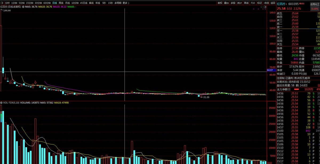Click the 最高 value 26.45
The image size is (320, 164).
click(x=295, y=52)
